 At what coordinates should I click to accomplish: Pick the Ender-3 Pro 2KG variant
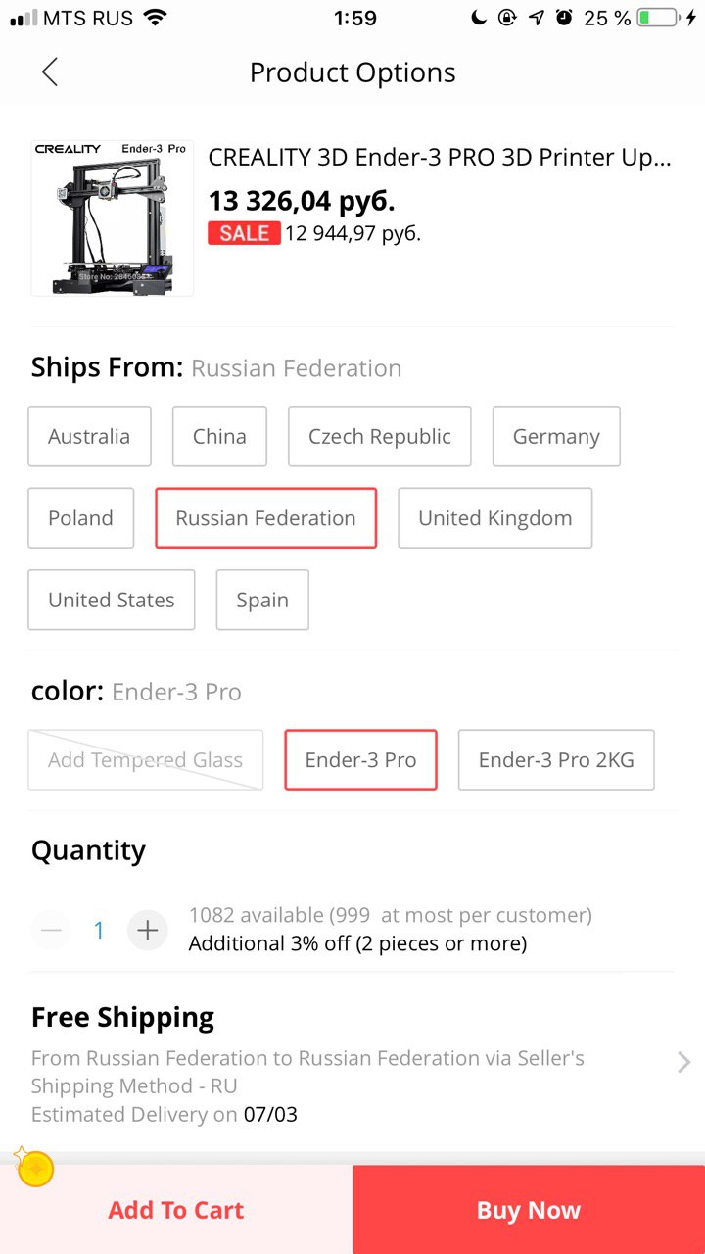[x=556, y=759]
